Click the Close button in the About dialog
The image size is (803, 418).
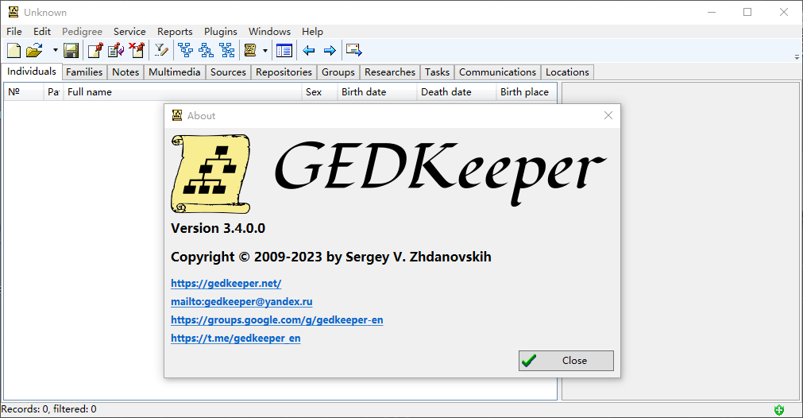(x=566, y=361)
